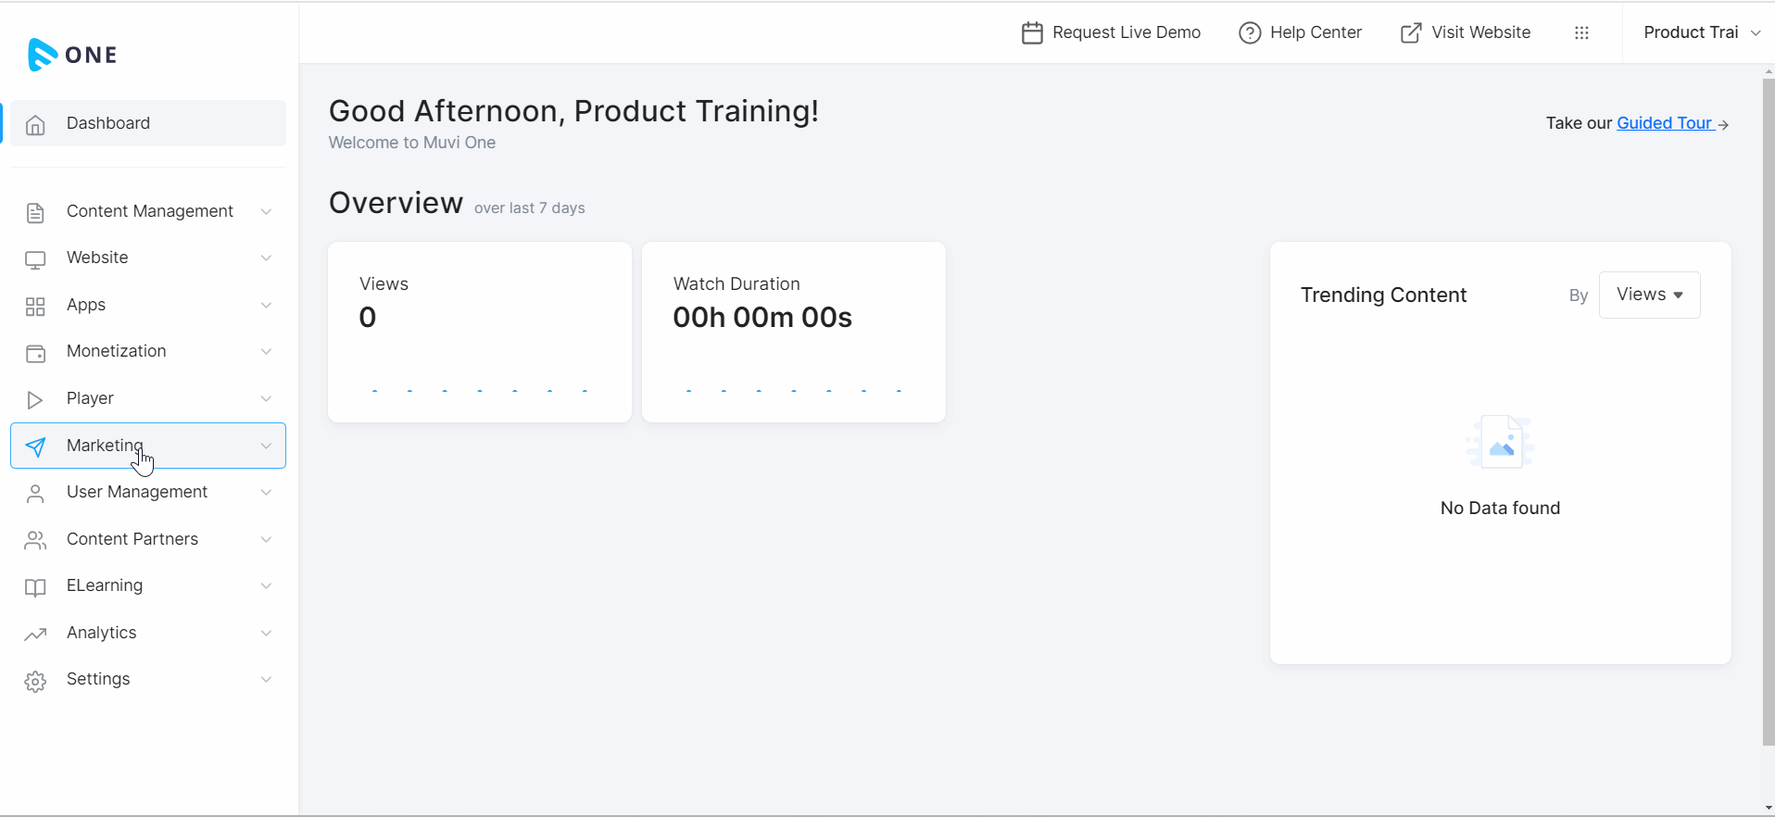Click the "00h 00m 00s" duration value
The height and width of the screenshot is (817, 1775).
762,318
